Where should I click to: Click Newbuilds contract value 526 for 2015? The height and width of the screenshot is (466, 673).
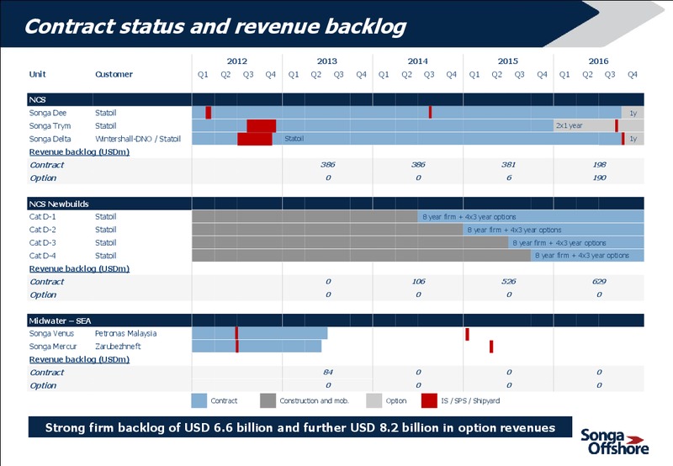click(x=509, y=282)
